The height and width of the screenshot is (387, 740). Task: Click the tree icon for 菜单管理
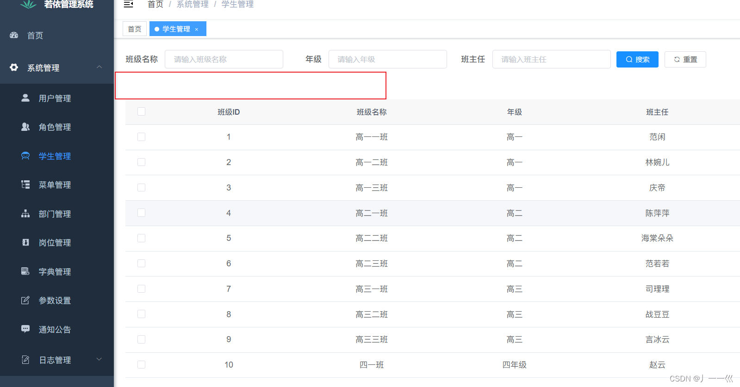coord(25,184)
